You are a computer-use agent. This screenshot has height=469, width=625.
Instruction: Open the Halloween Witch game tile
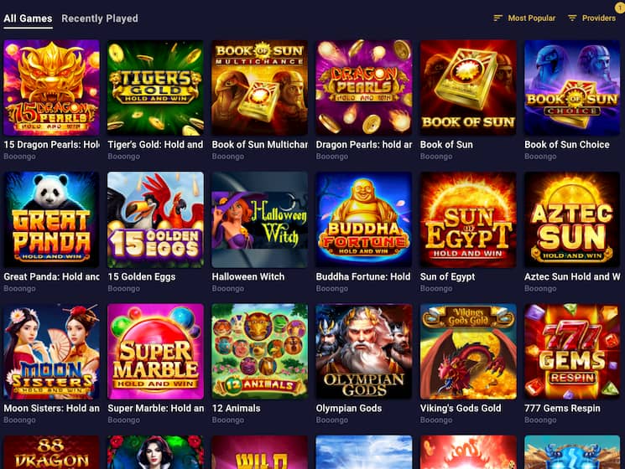click(x=259, y=219)
